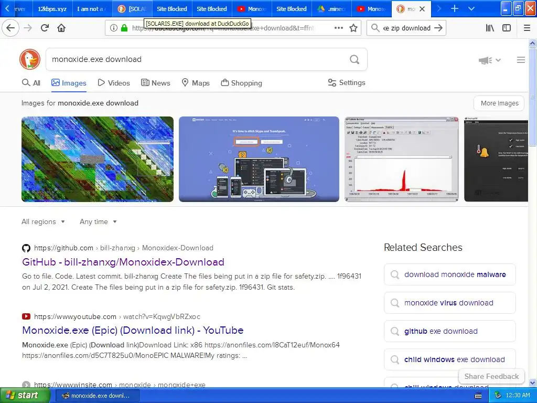The image size is (537, 403).
Task: Open Monoxide.exe (Epic) YouTube result
Action: pyautogui.click(x=133, y=331)
